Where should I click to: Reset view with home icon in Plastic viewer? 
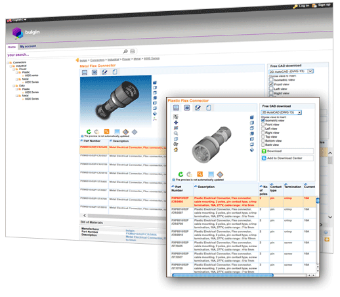(x=176, y=149)
